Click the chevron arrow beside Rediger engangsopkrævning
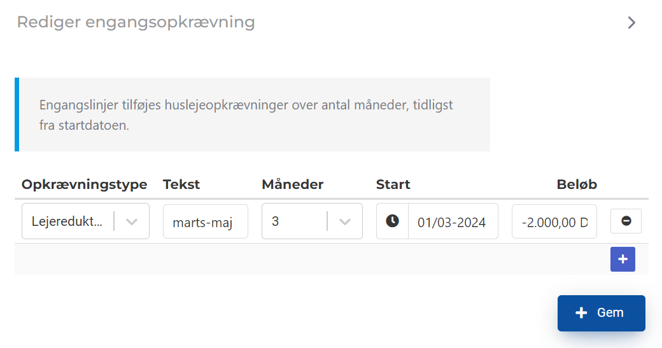662x348 pixels. 631,23
